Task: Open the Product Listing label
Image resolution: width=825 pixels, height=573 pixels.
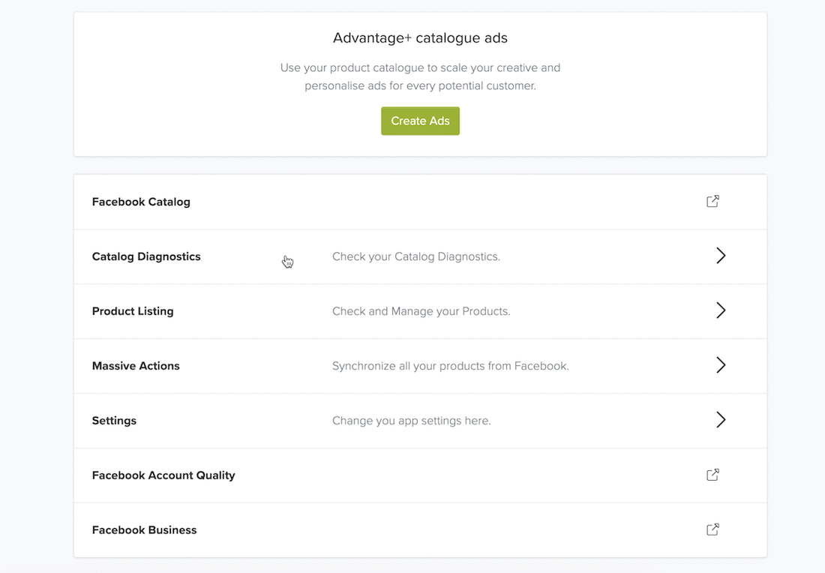Action: coord(133,311)
